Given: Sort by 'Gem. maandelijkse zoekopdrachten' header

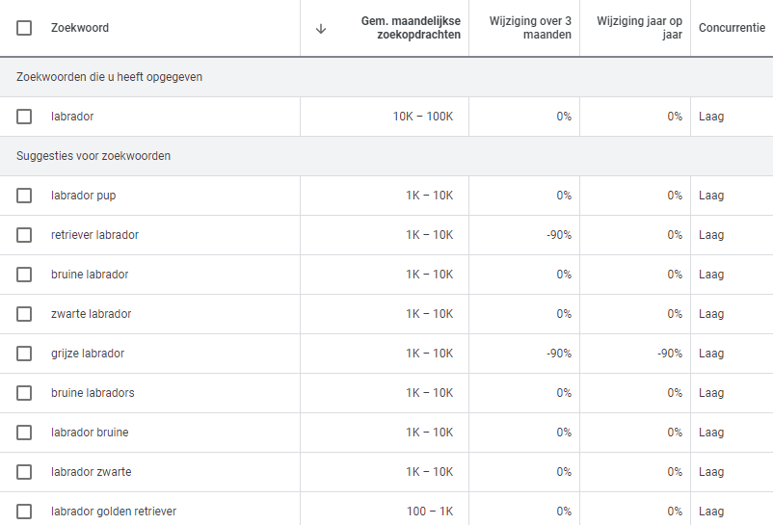Looking at the screenshot, I should (x=411, y=28).
